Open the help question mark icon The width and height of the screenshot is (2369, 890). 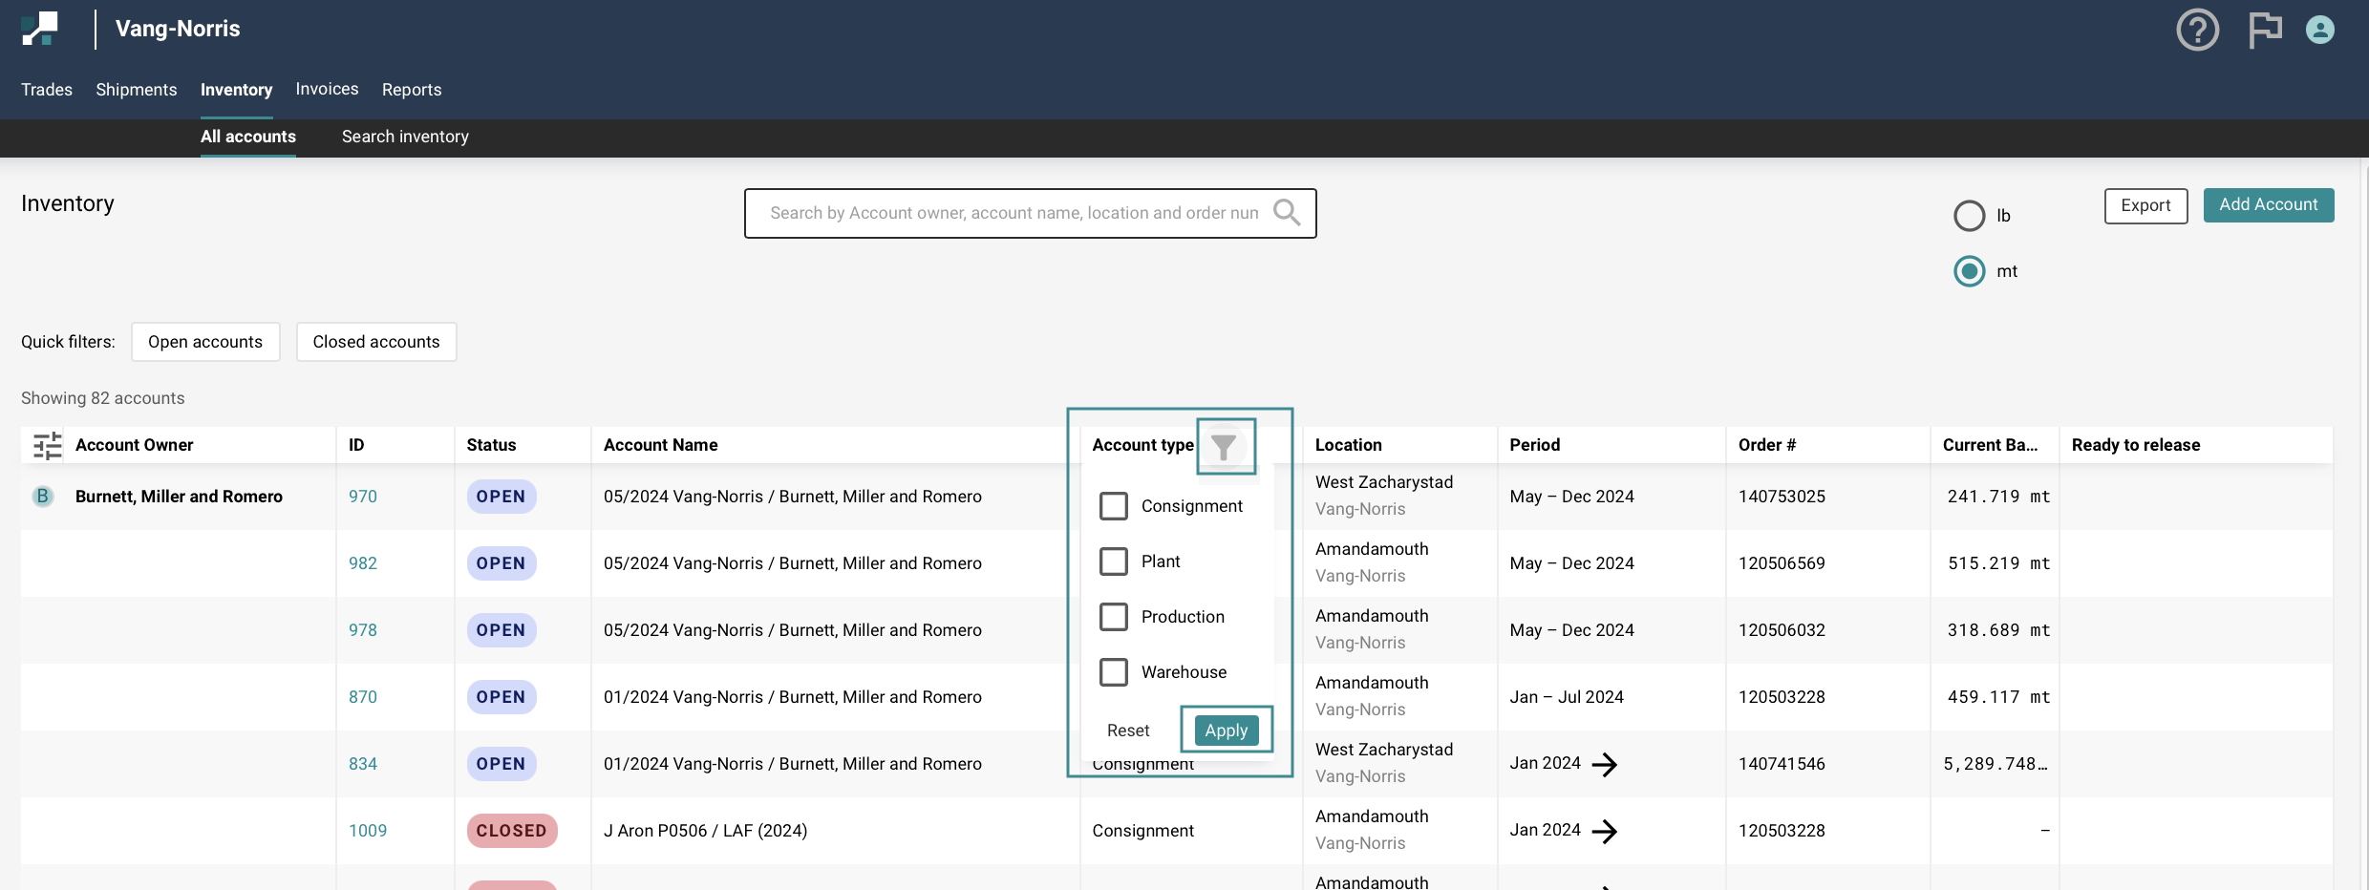coord(2197,30)
